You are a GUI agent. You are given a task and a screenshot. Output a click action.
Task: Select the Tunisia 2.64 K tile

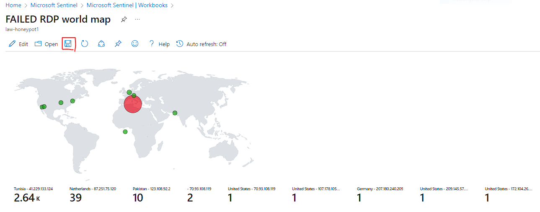click(x=34, y=195)
